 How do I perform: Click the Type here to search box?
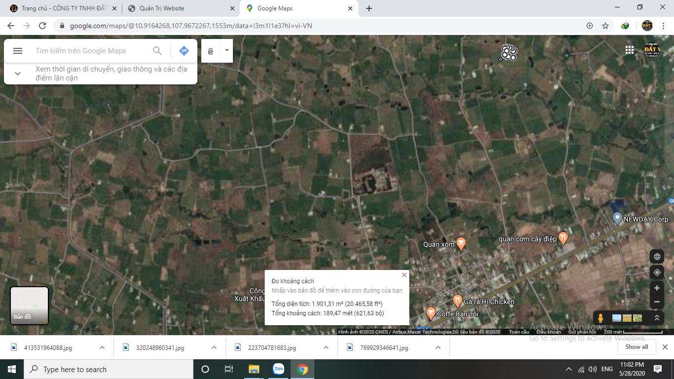[x=109, y=369]
